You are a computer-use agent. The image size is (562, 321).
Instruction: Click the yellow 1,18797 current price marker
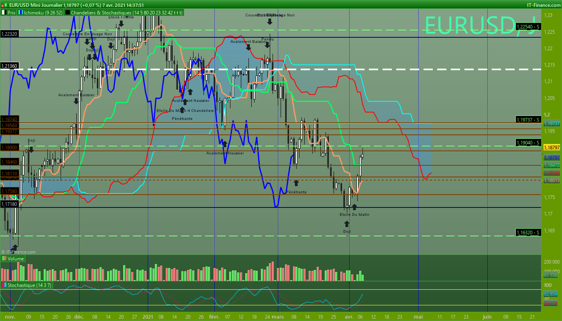(552, 148)
